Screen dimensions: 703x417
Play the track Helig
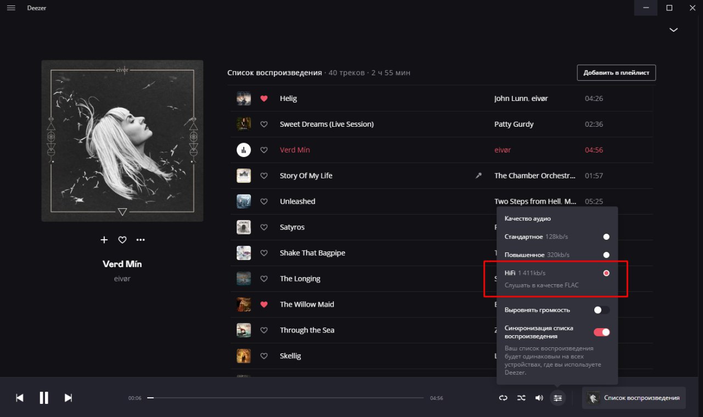click(288, 99)
